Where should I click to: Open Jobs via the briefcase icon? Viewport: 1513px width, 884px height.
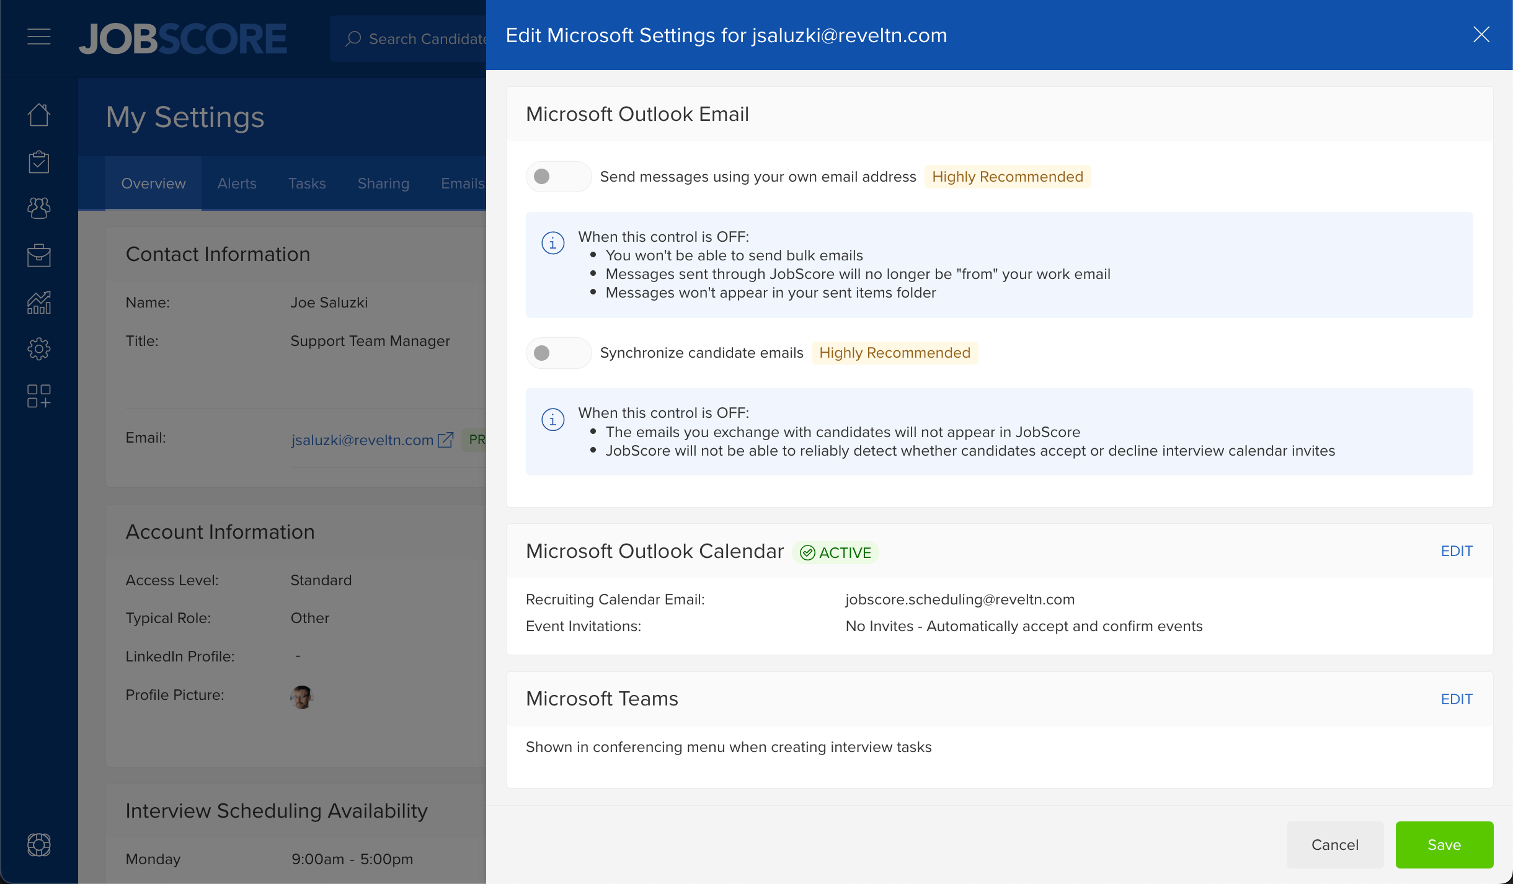(38, 255)
